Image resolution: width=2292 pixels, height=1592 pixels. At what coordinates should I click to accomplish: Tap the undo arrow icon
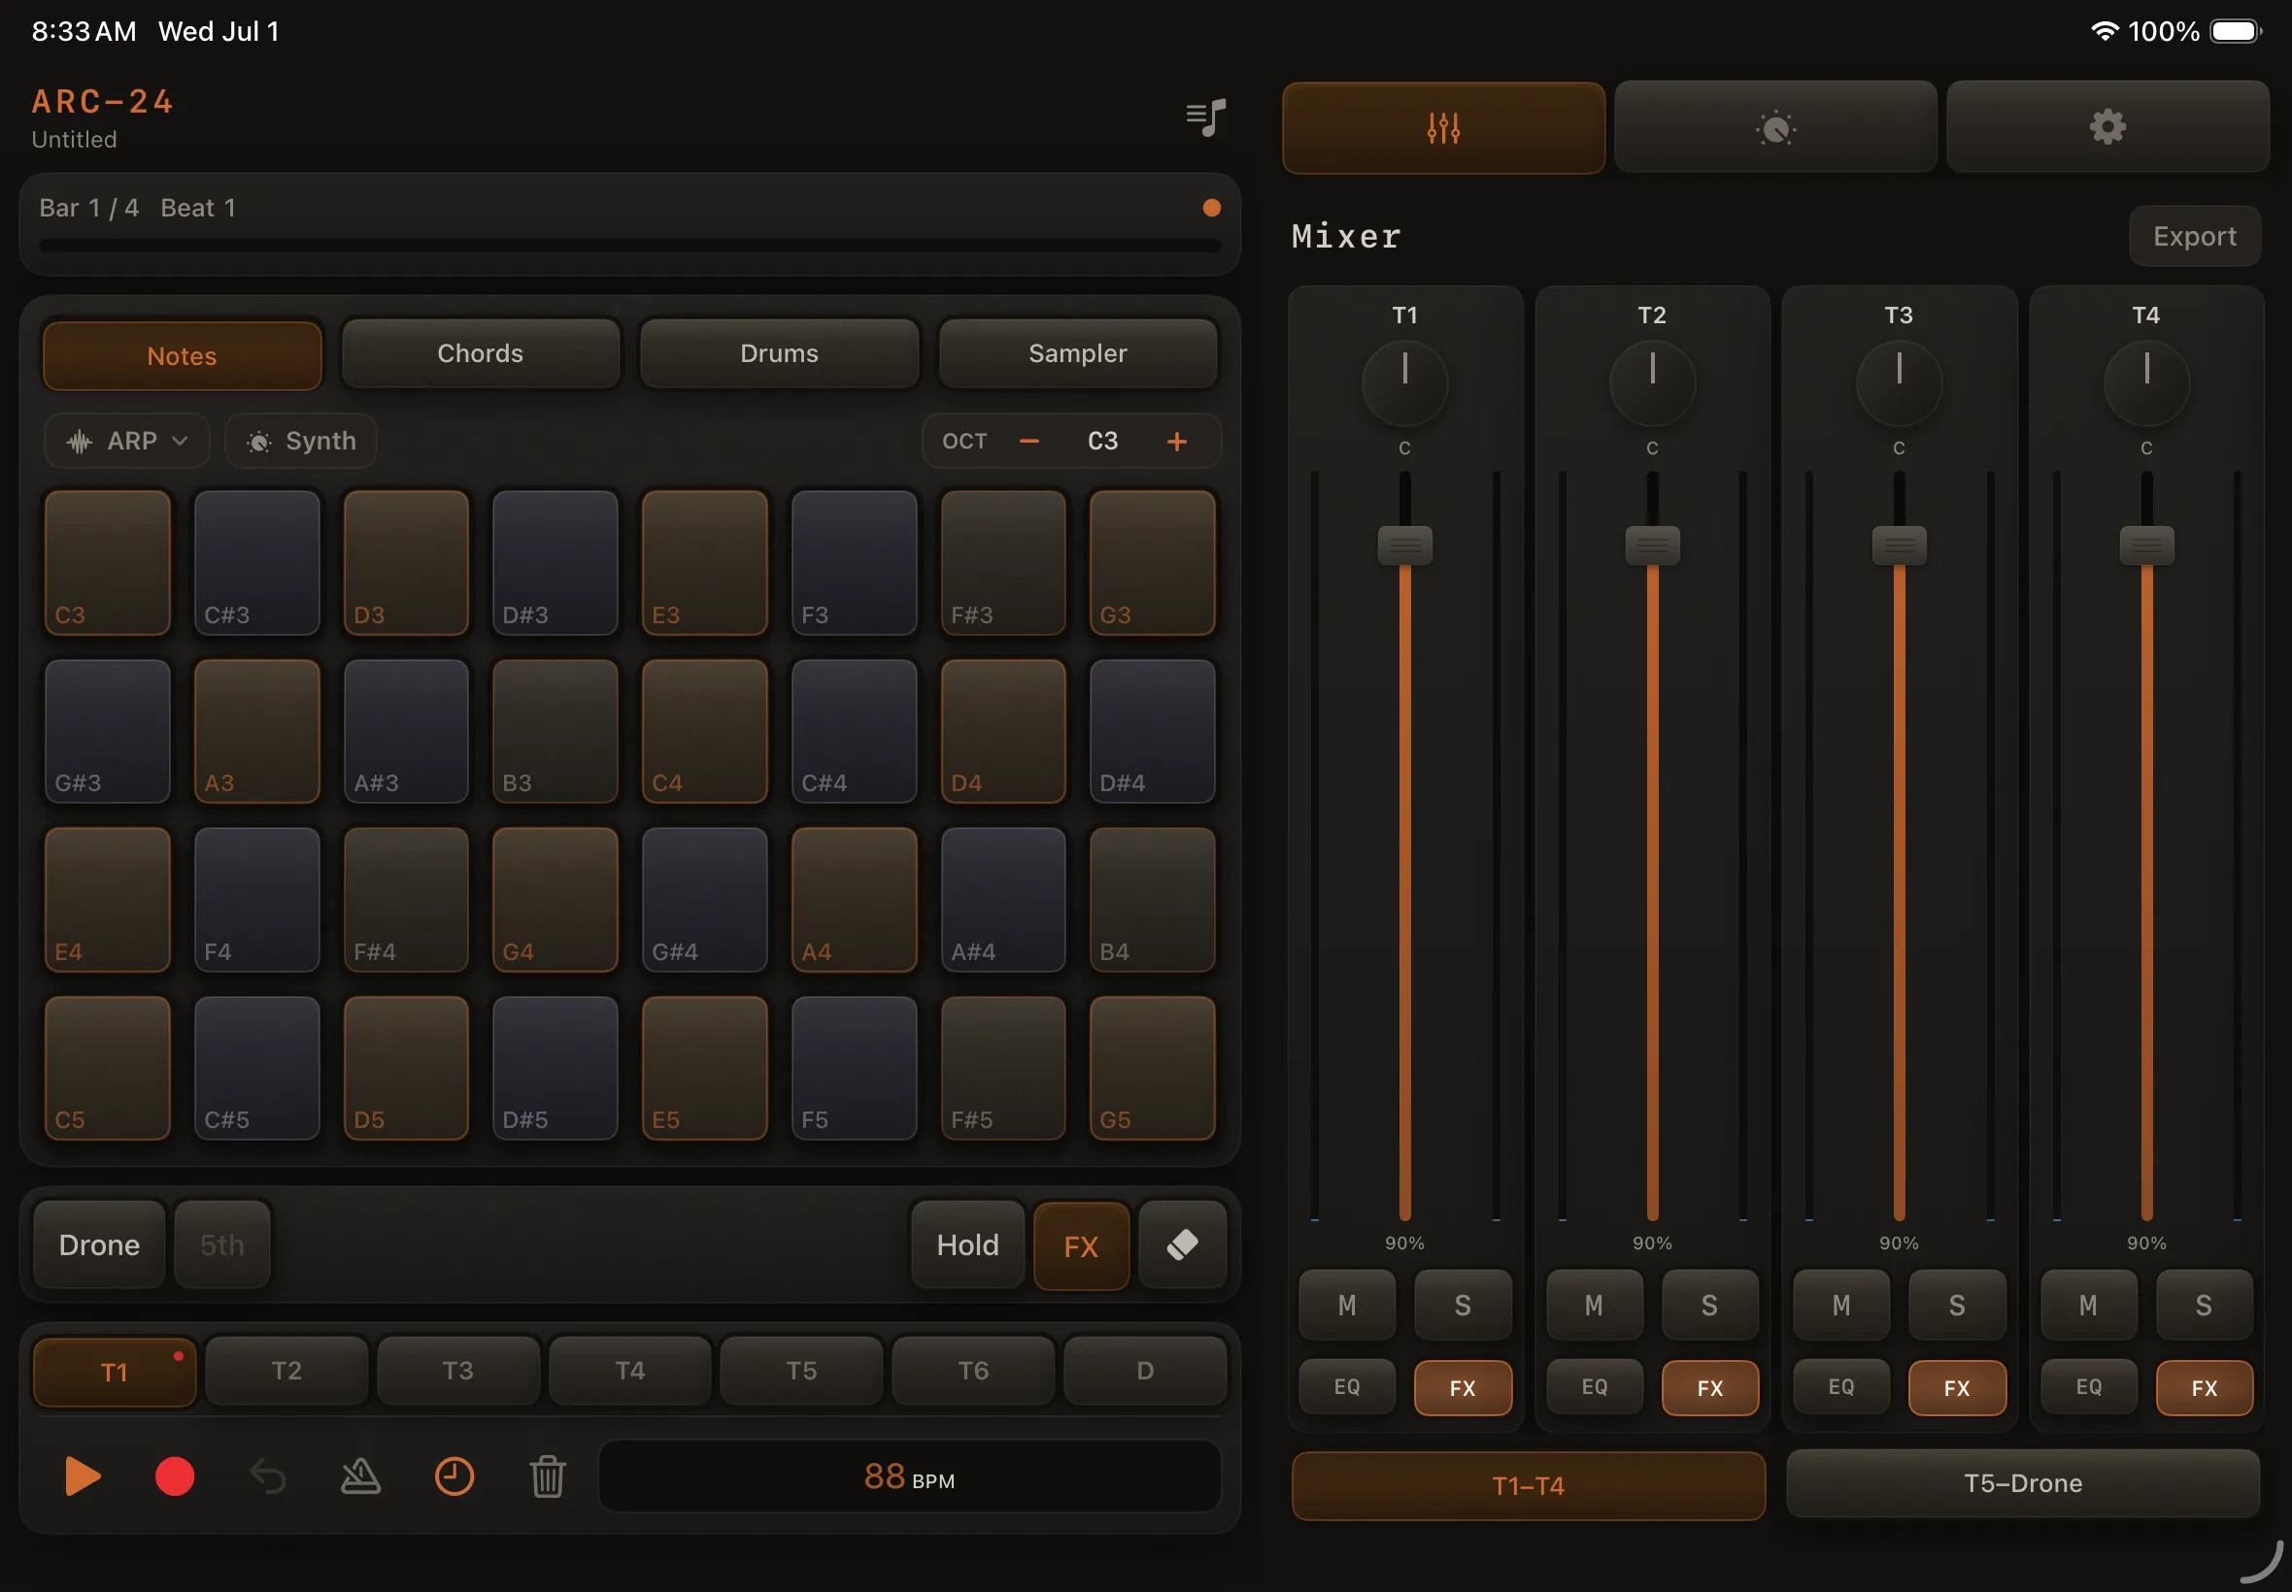point(267,1476)
